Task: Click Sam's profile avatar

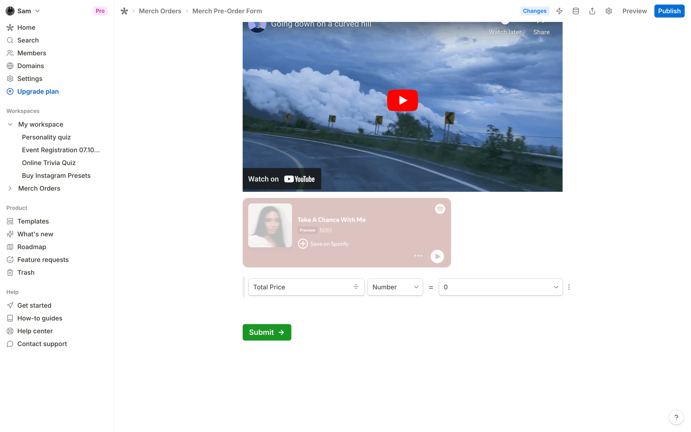Action: click(x=10, y=11)
